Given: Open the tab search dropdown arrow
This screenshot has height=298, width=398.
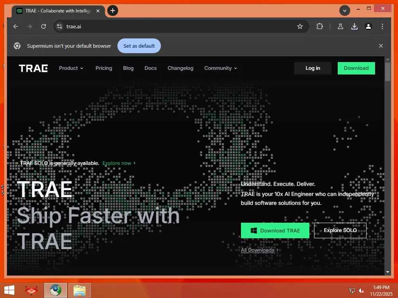Looking at the screenshot, I should pyautogui.click(x=345, y=10).
